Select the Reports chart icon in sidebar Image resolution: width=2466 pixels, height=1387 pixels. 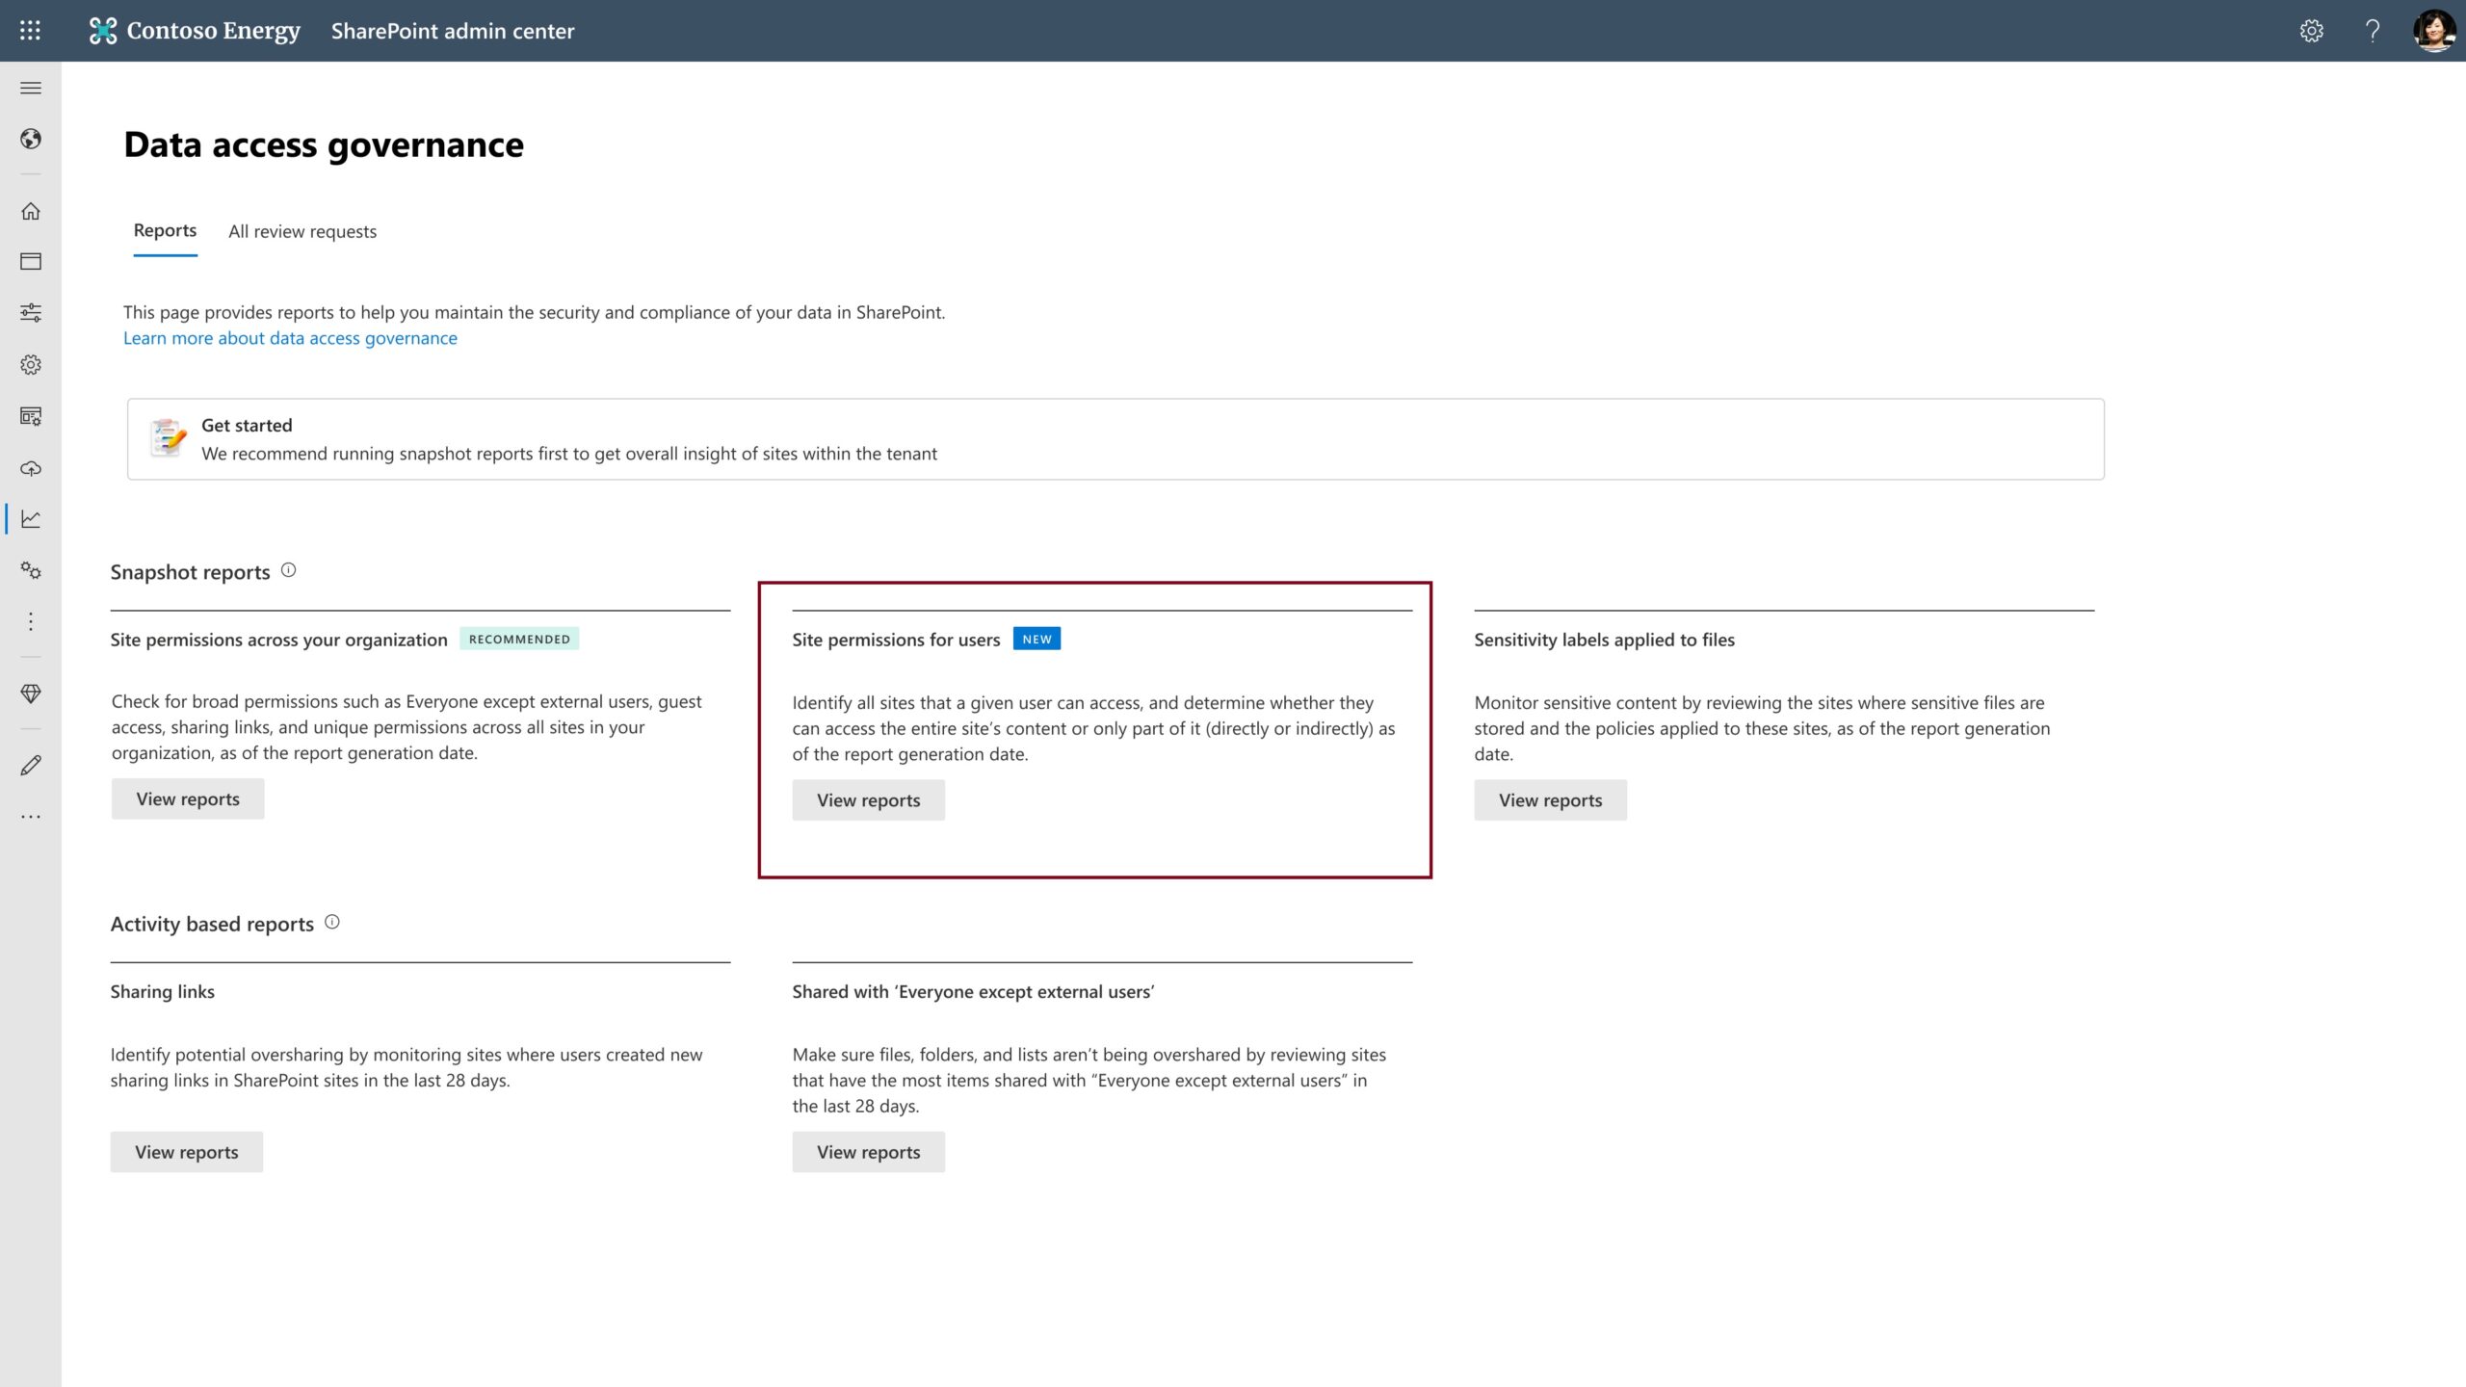[31, 519]
